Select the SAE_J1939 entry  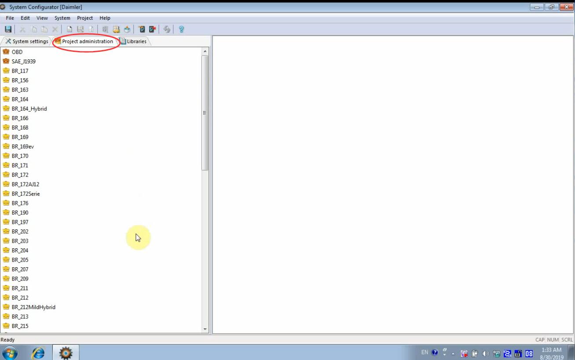tap(23, 62)
